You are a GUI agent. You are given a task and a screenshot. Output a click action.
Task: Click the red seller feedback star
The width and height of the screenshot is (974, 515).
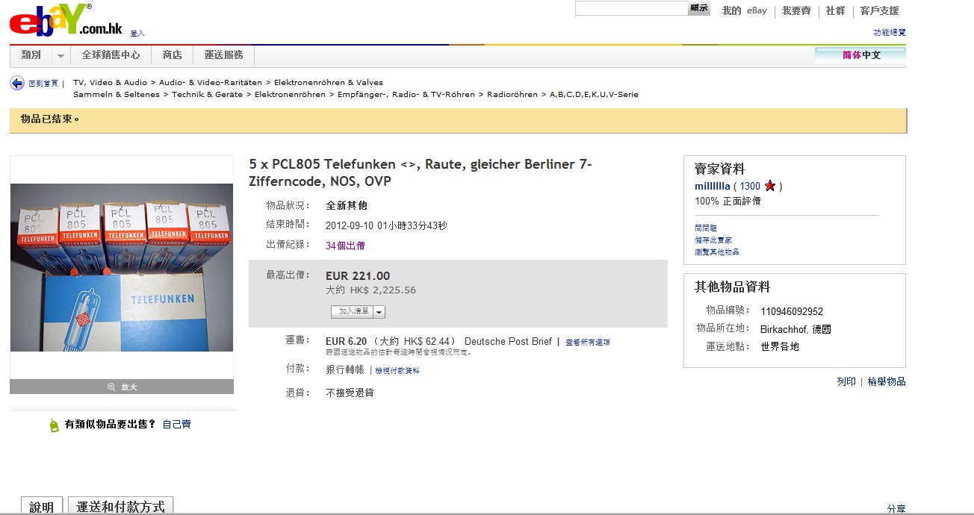[x=770, y=186]
